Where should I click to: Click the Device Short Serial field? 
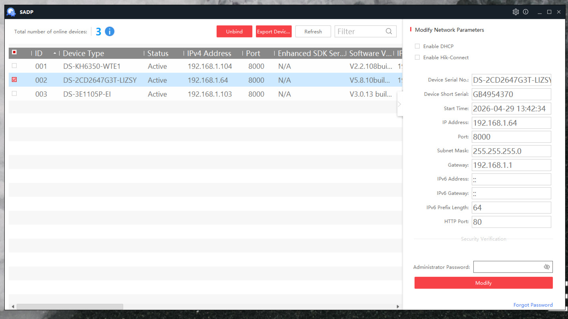coord(512,94)
